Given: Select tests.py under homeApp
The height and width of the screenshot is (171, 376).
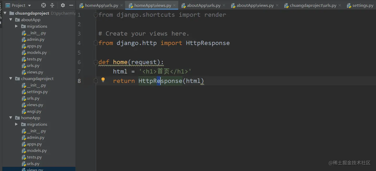Looking at the screenshot, I should (x=34, y=157).
